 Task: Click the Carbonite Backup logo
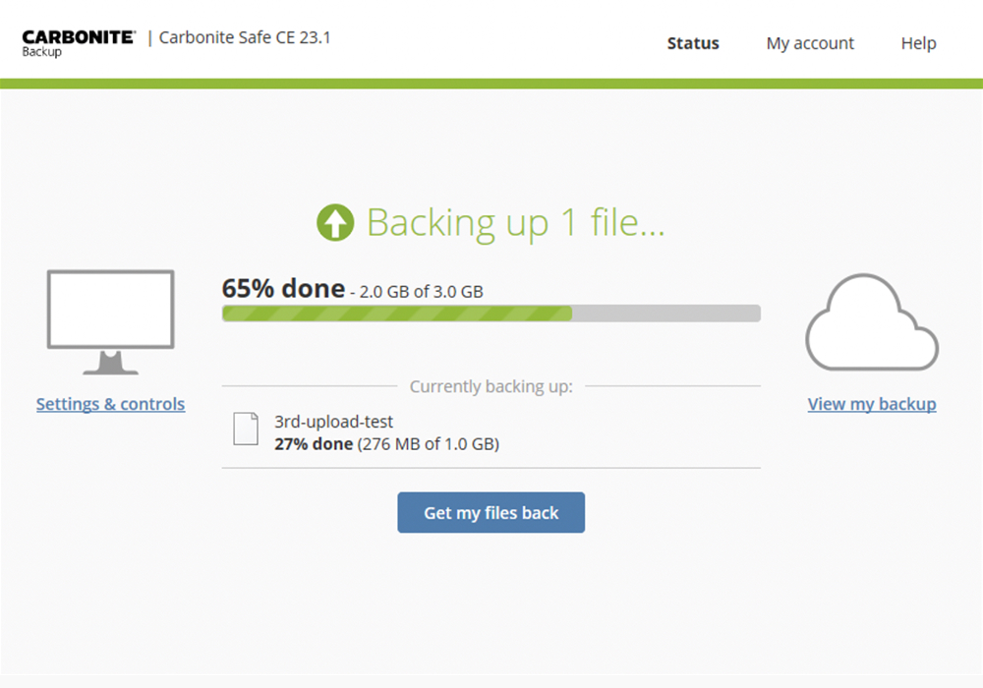79,39
